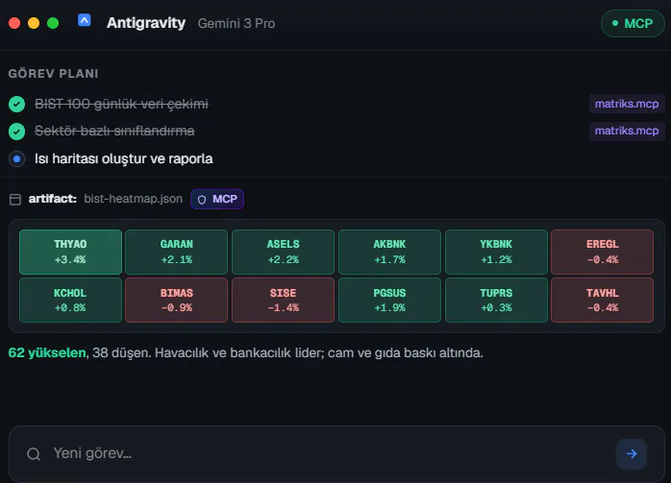Open matriks.mcp tag on Sektör bazlı row

pyautogui.click(x=627, y=131)
